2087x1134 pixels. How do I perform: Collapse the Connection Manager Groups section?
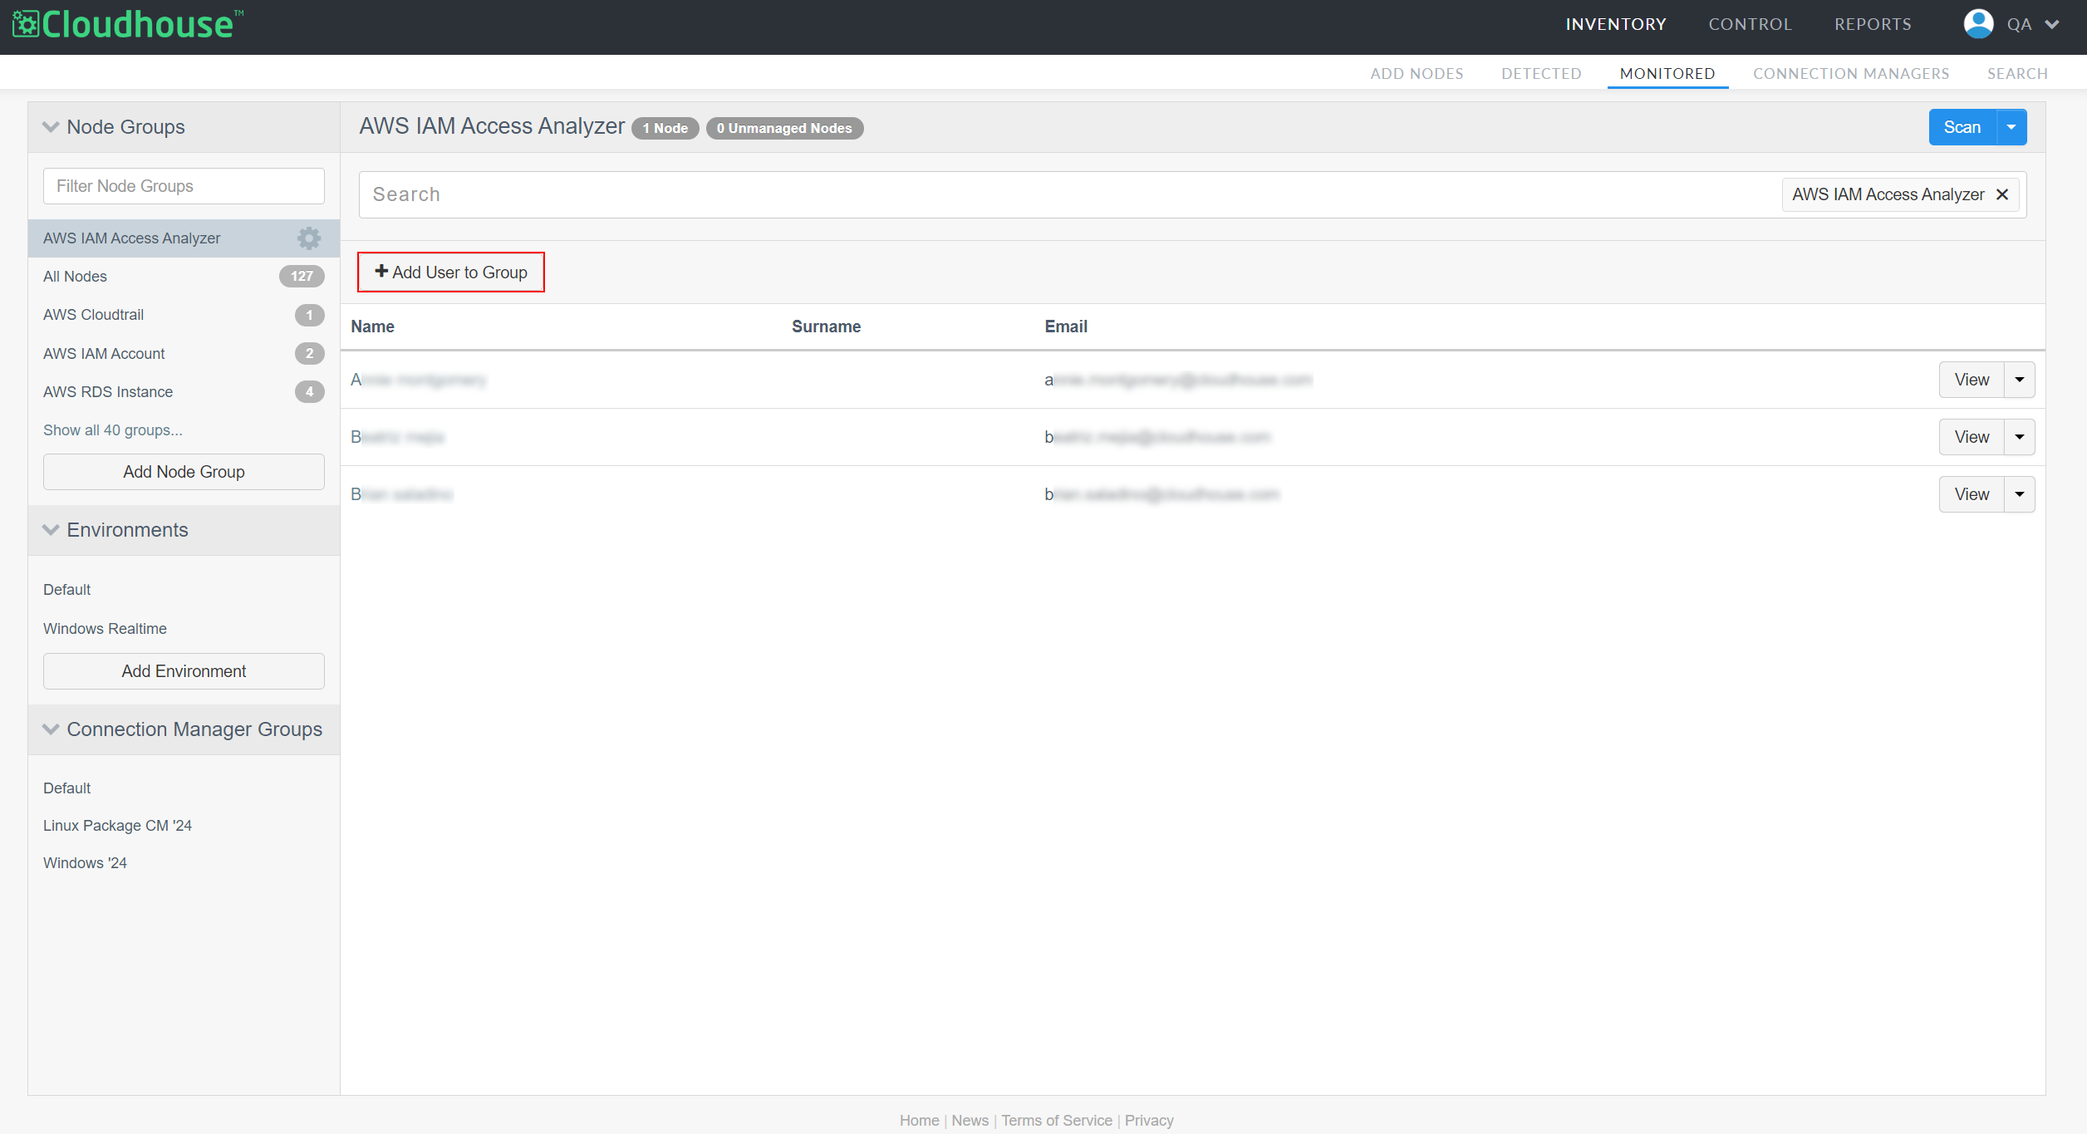tap(51, 729)
